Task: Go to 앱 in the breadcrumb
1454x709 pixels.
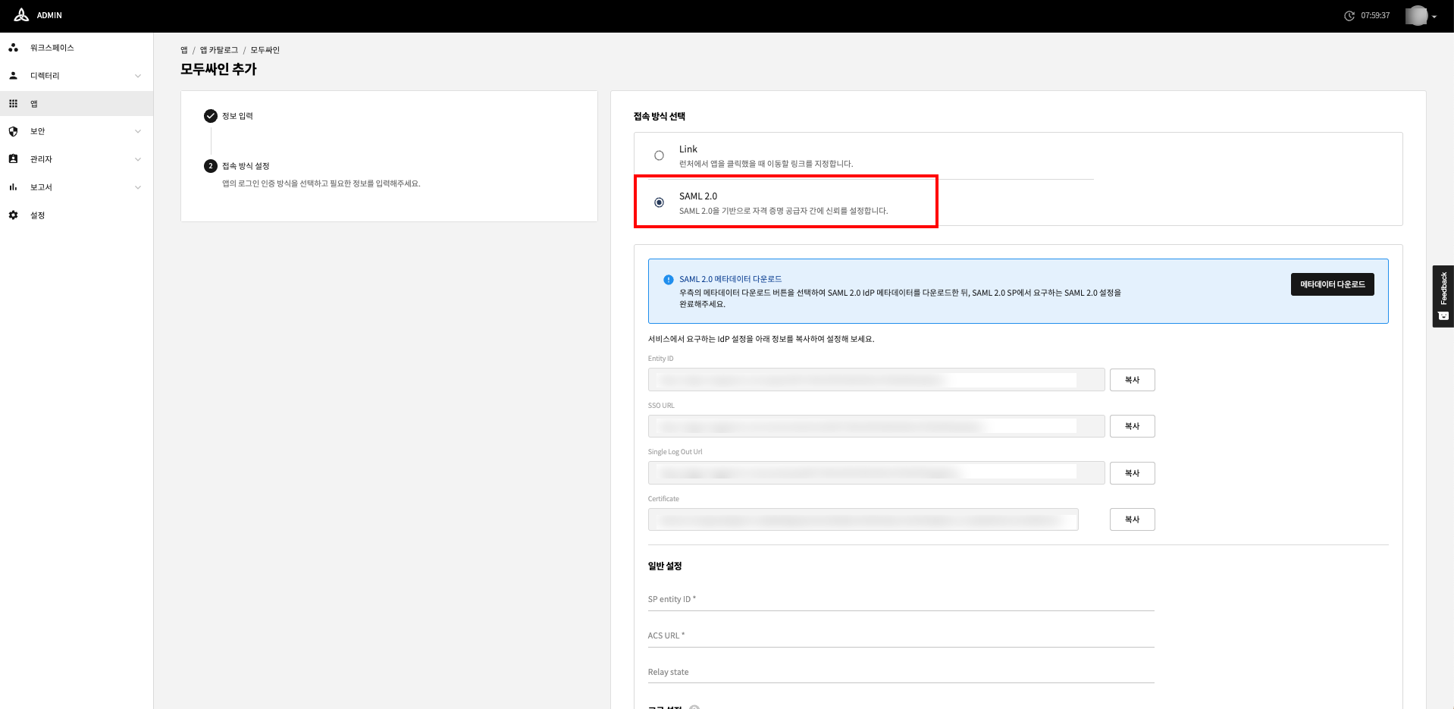Action: coord(184,50)
